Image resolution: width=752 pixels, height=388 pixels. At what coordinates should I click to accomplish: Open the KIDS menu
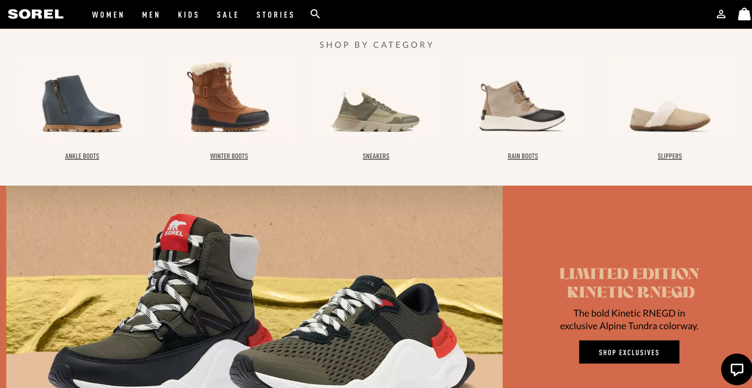[188, 15]
